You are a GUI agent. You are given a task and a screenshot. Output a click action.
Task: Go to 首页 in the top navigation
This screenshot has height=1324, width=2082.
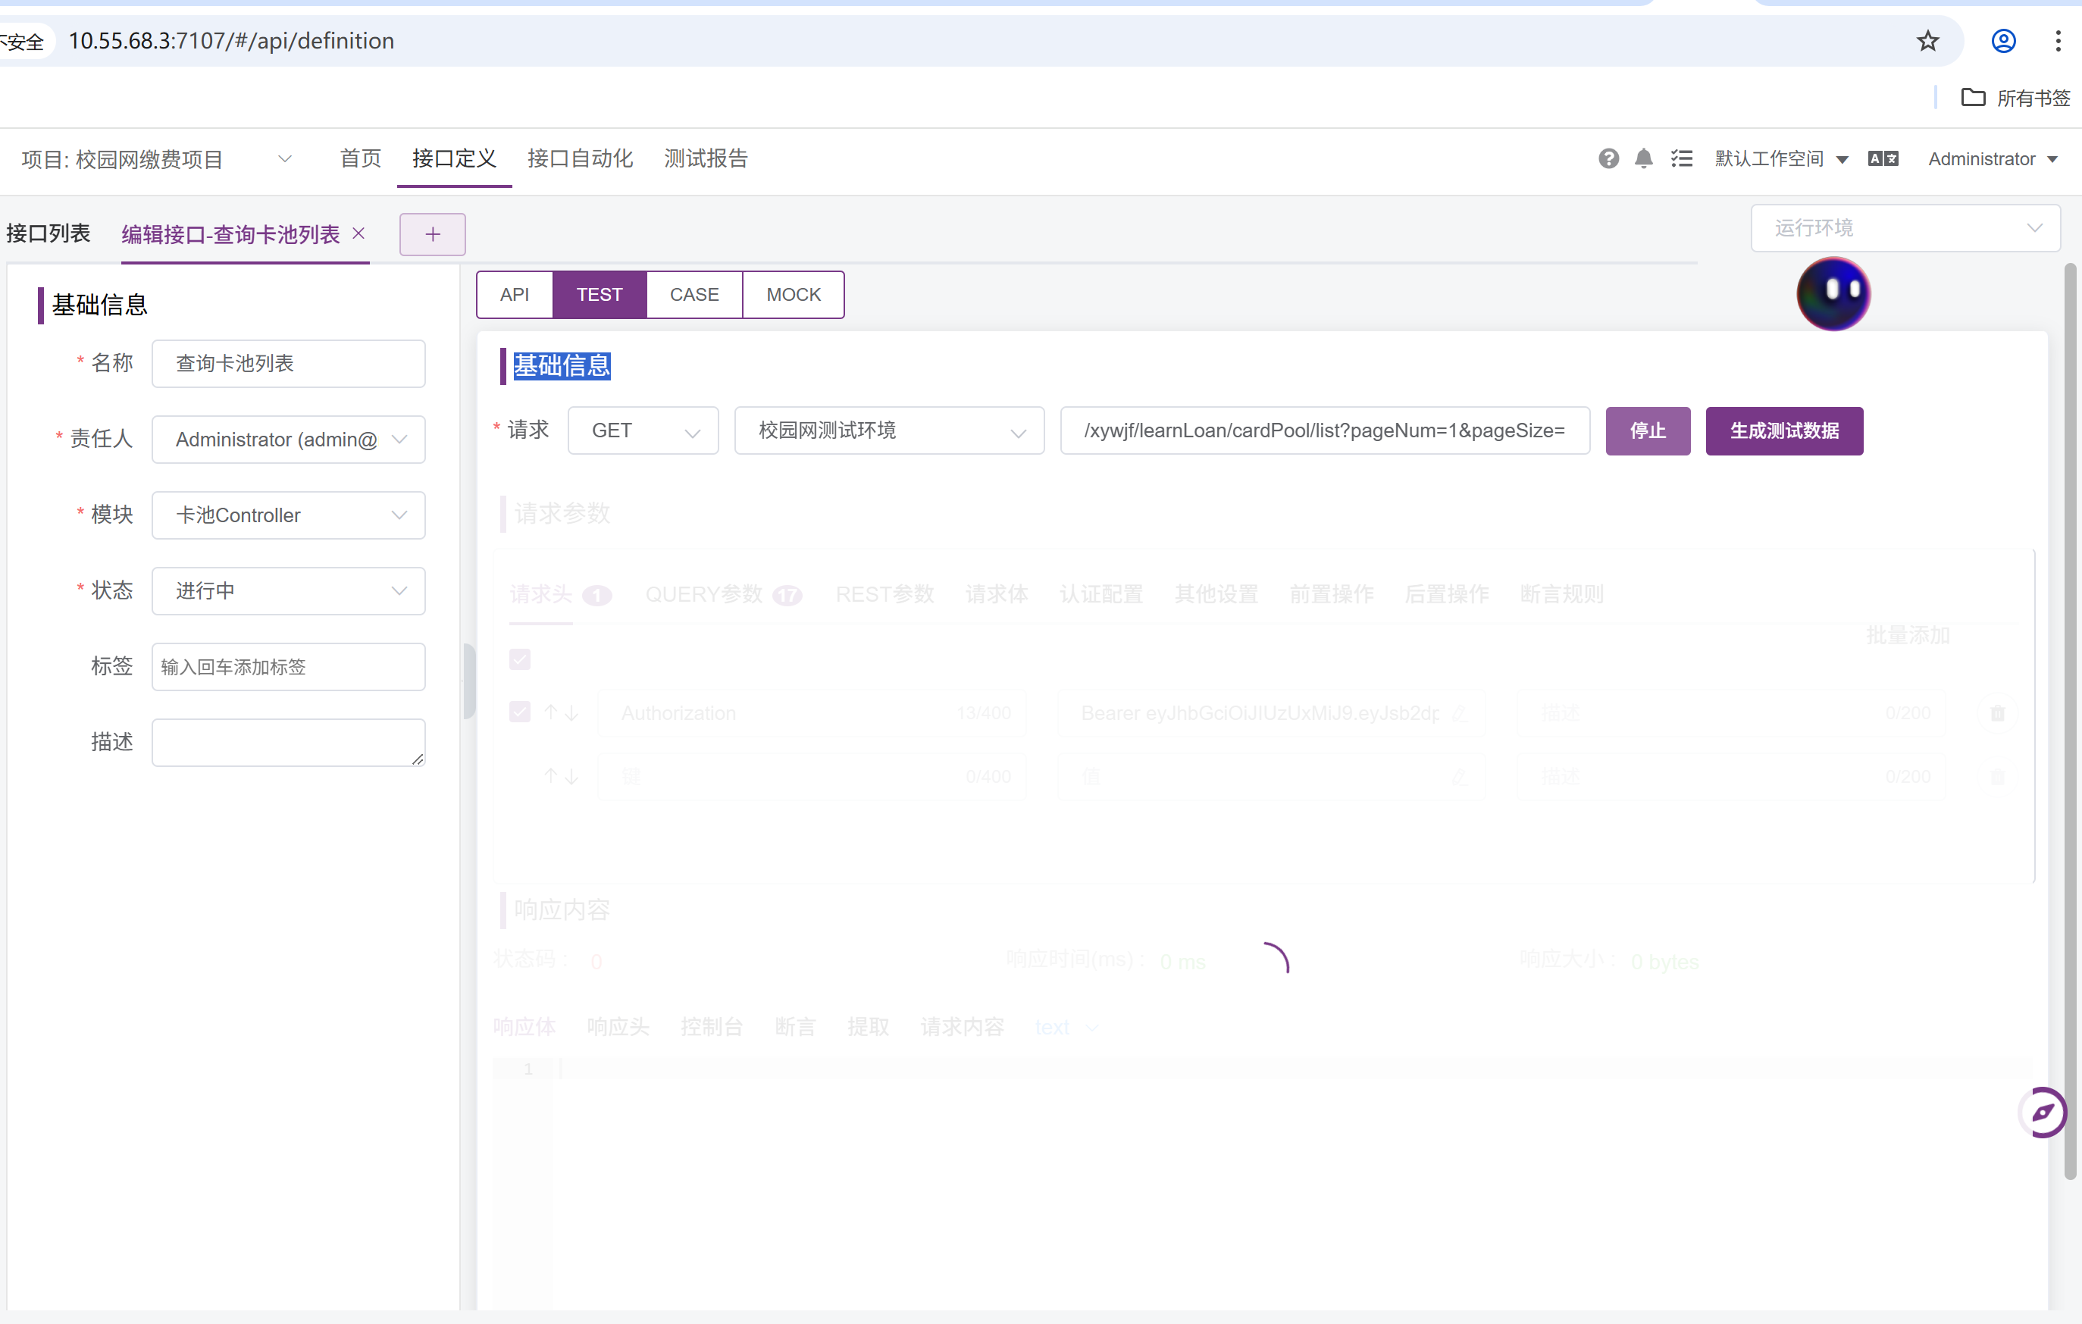click(361, 158)
